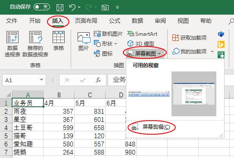Click the 5月 header cell
Image resolution: width=234 pixels, height=158 pixels.
[90, 103]
